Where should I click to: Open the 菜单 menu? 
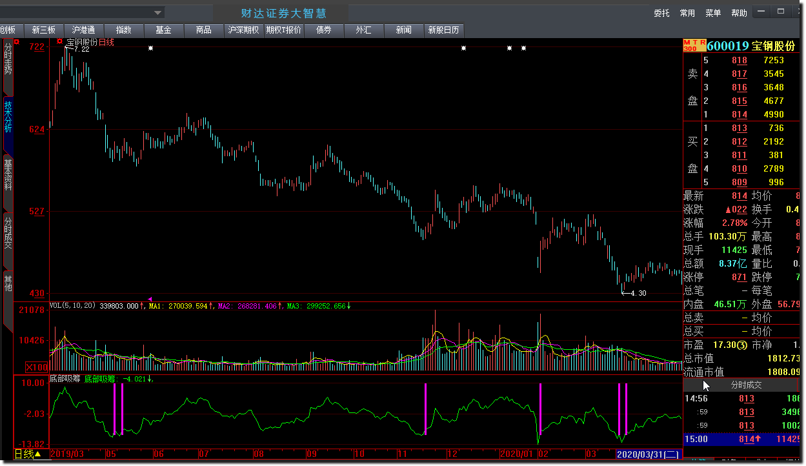click(713, 13)
